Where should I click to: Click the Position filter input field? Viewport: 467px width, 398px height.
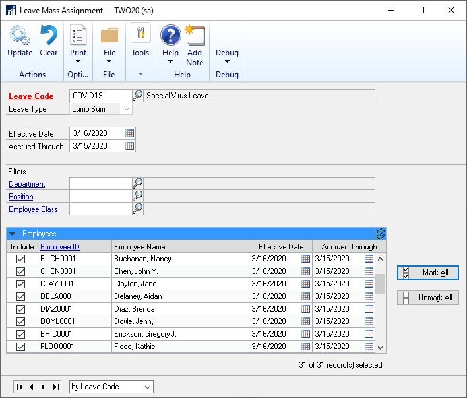[101, 196]
